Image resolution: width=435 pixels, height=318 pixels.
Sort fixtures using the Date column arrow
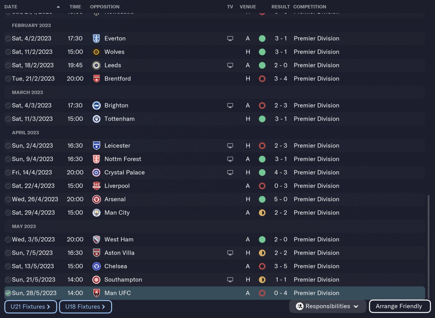pyautogui.click(x=58, y=7)
